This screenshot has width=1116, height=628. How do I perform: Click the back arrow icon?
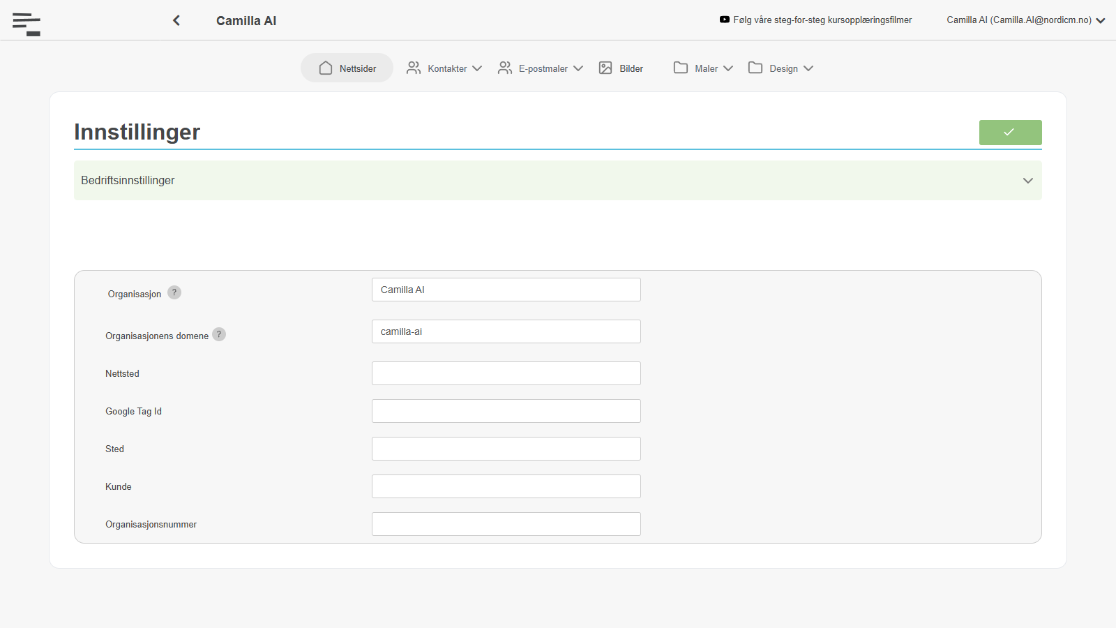pos(176,20)
